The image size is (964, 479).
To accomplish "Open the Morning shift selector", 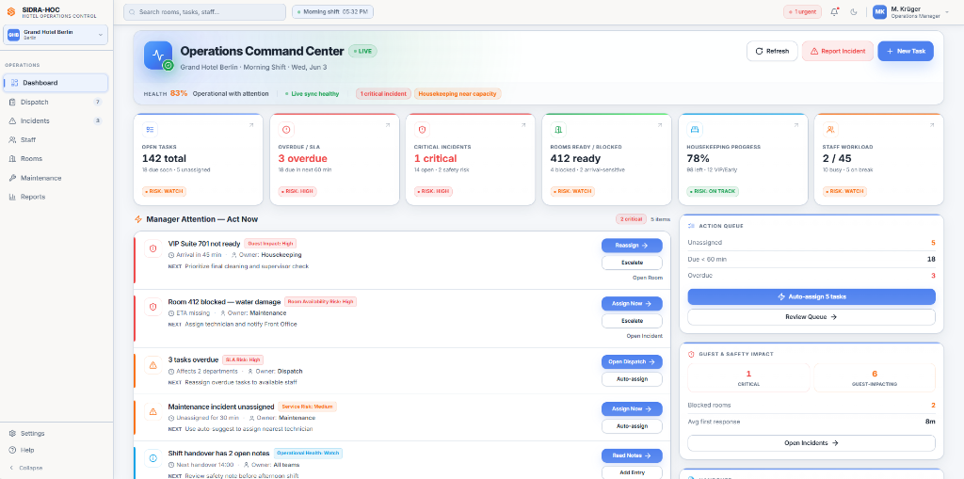I will tap(332, 11).
